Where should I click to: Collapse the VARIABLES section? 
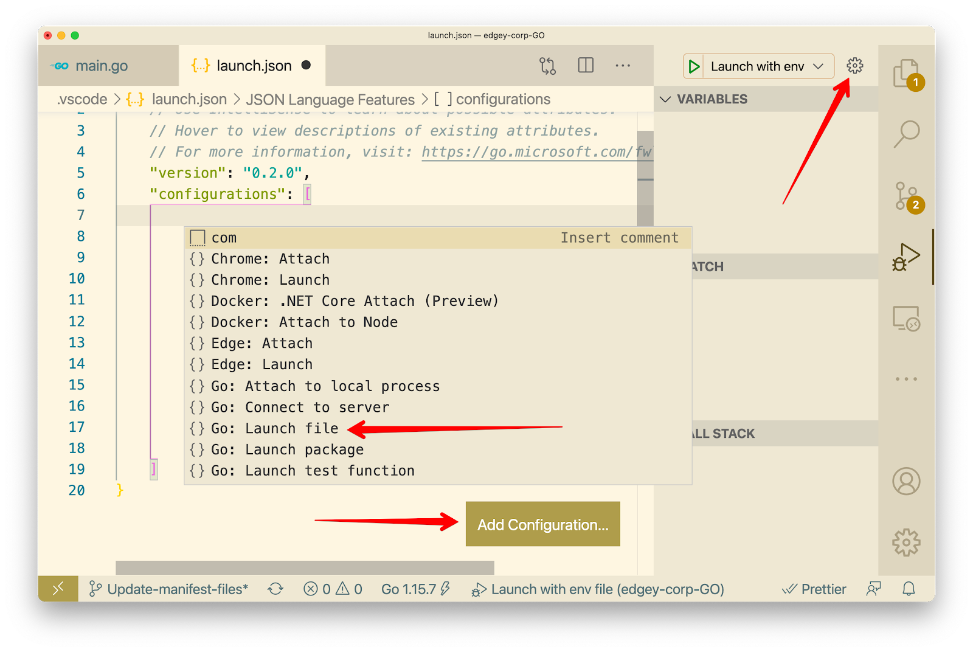[766, 99]
